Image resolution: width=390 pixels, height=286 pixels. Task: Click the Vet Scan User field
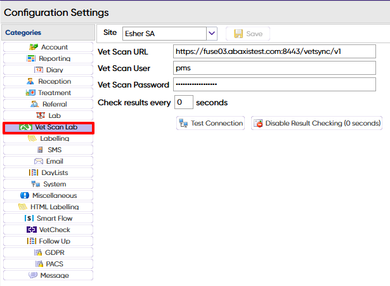point(275,68)
